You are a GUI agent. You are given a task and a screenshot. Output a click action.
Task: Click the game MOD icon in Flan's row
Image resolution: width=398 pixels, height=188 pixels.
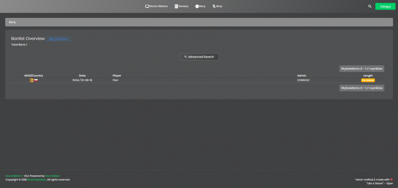[31, 80]
